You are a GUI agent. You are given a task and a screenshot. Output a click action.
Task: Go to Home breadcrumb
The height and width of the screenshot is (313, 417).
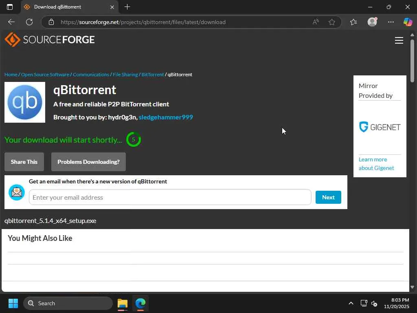coord(11,75)
